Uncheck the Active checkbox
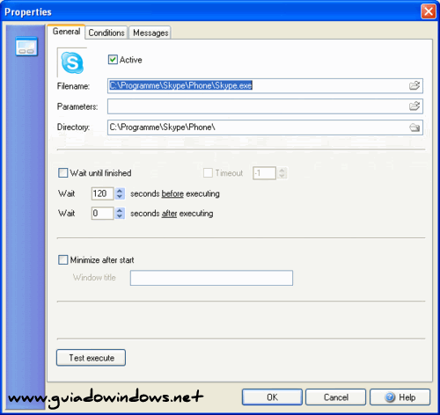440x415 pixels. tap(113, 60)
